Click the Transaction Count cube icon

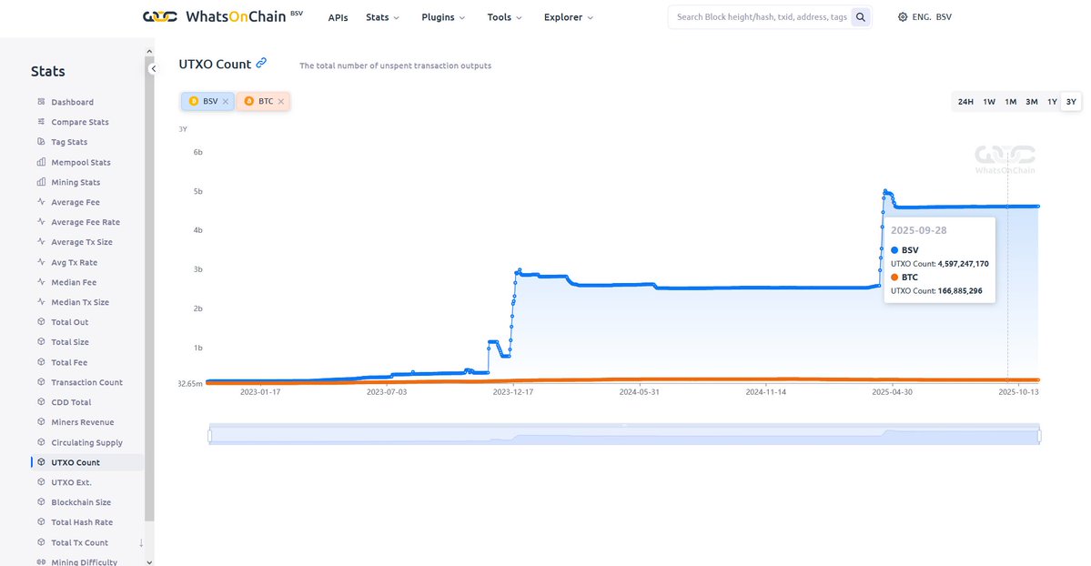point(41,382)
